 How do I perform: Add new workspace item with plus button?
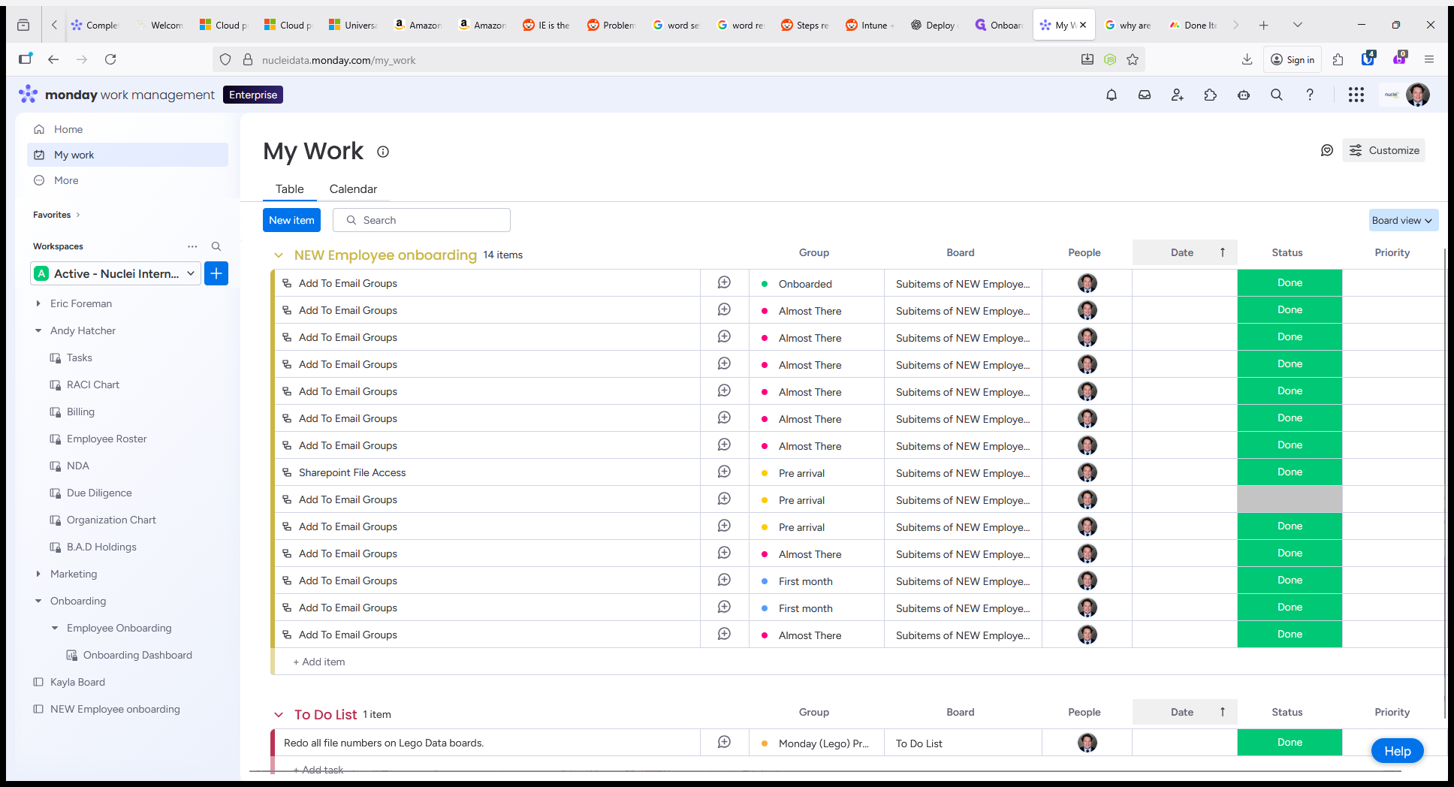click(216, 273)
